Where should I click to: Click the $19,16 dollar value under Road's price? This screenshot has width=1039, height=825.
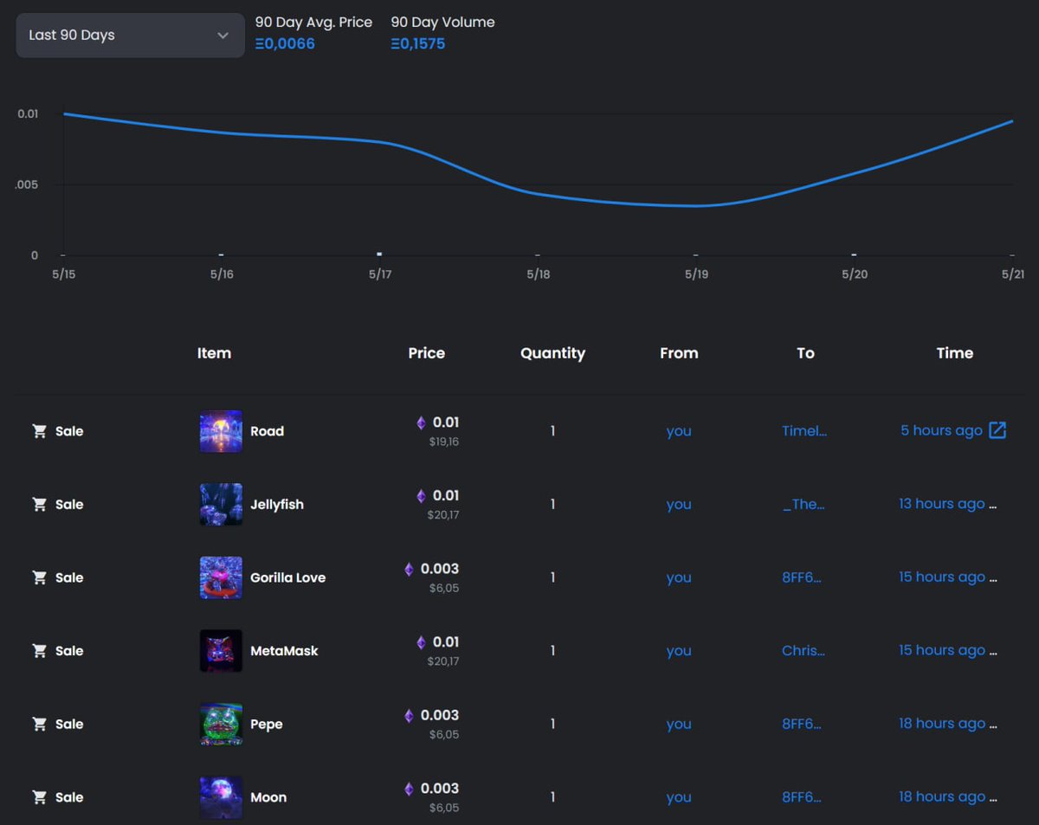tap(443, 442)
